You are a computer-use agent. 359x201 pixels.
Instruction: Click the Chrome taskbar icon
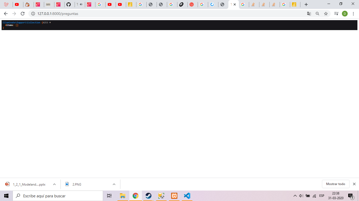click(x=135, y=196)
